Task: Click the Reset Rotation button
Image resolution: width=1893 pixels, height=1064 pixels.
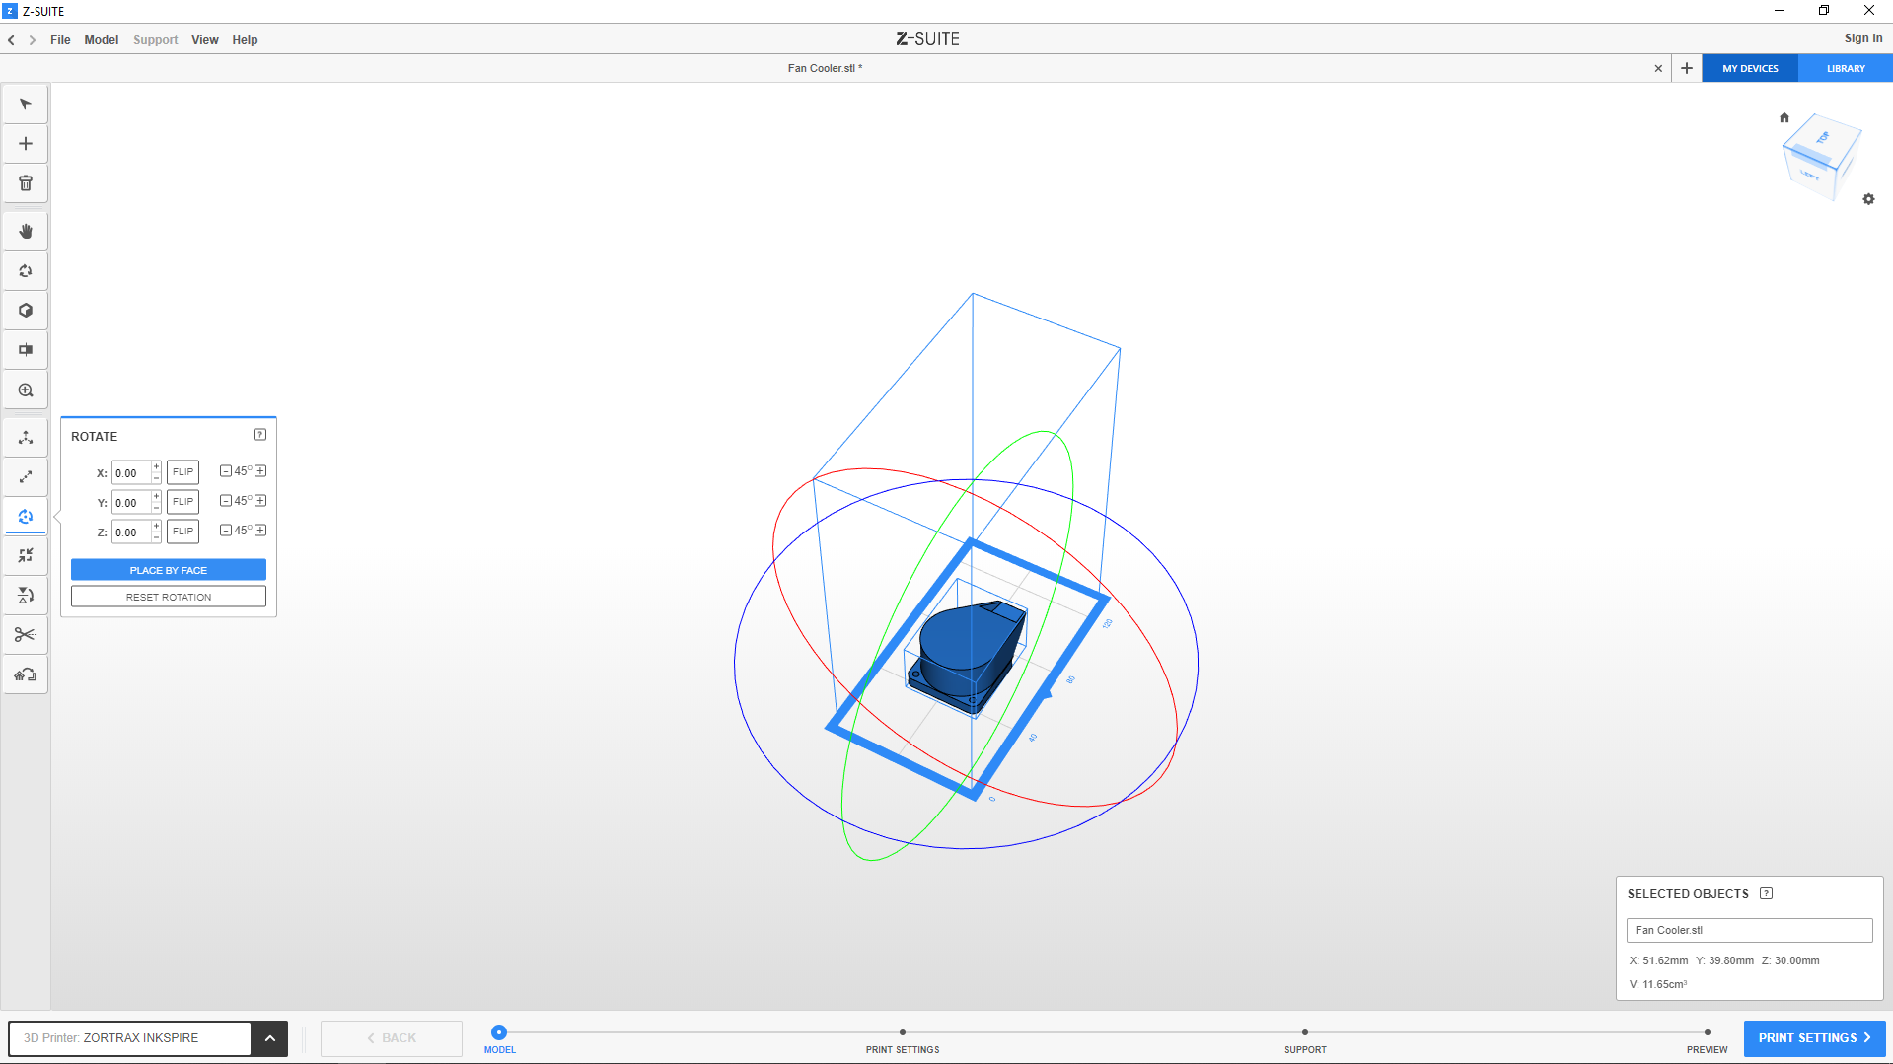Action: pyautogui.click(x=169, y=597)
